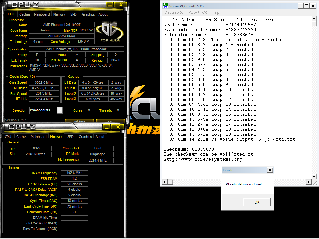319x239 pixels.
Task: Switch to CPU tab in bottom CPU-Z window
Action: [8, 137]
